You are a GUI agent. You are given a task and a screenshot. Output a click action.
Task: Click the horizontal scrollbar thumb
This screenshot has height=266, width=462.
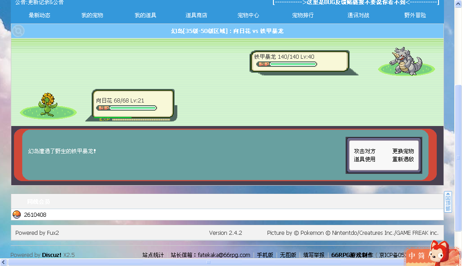(208, 262)
